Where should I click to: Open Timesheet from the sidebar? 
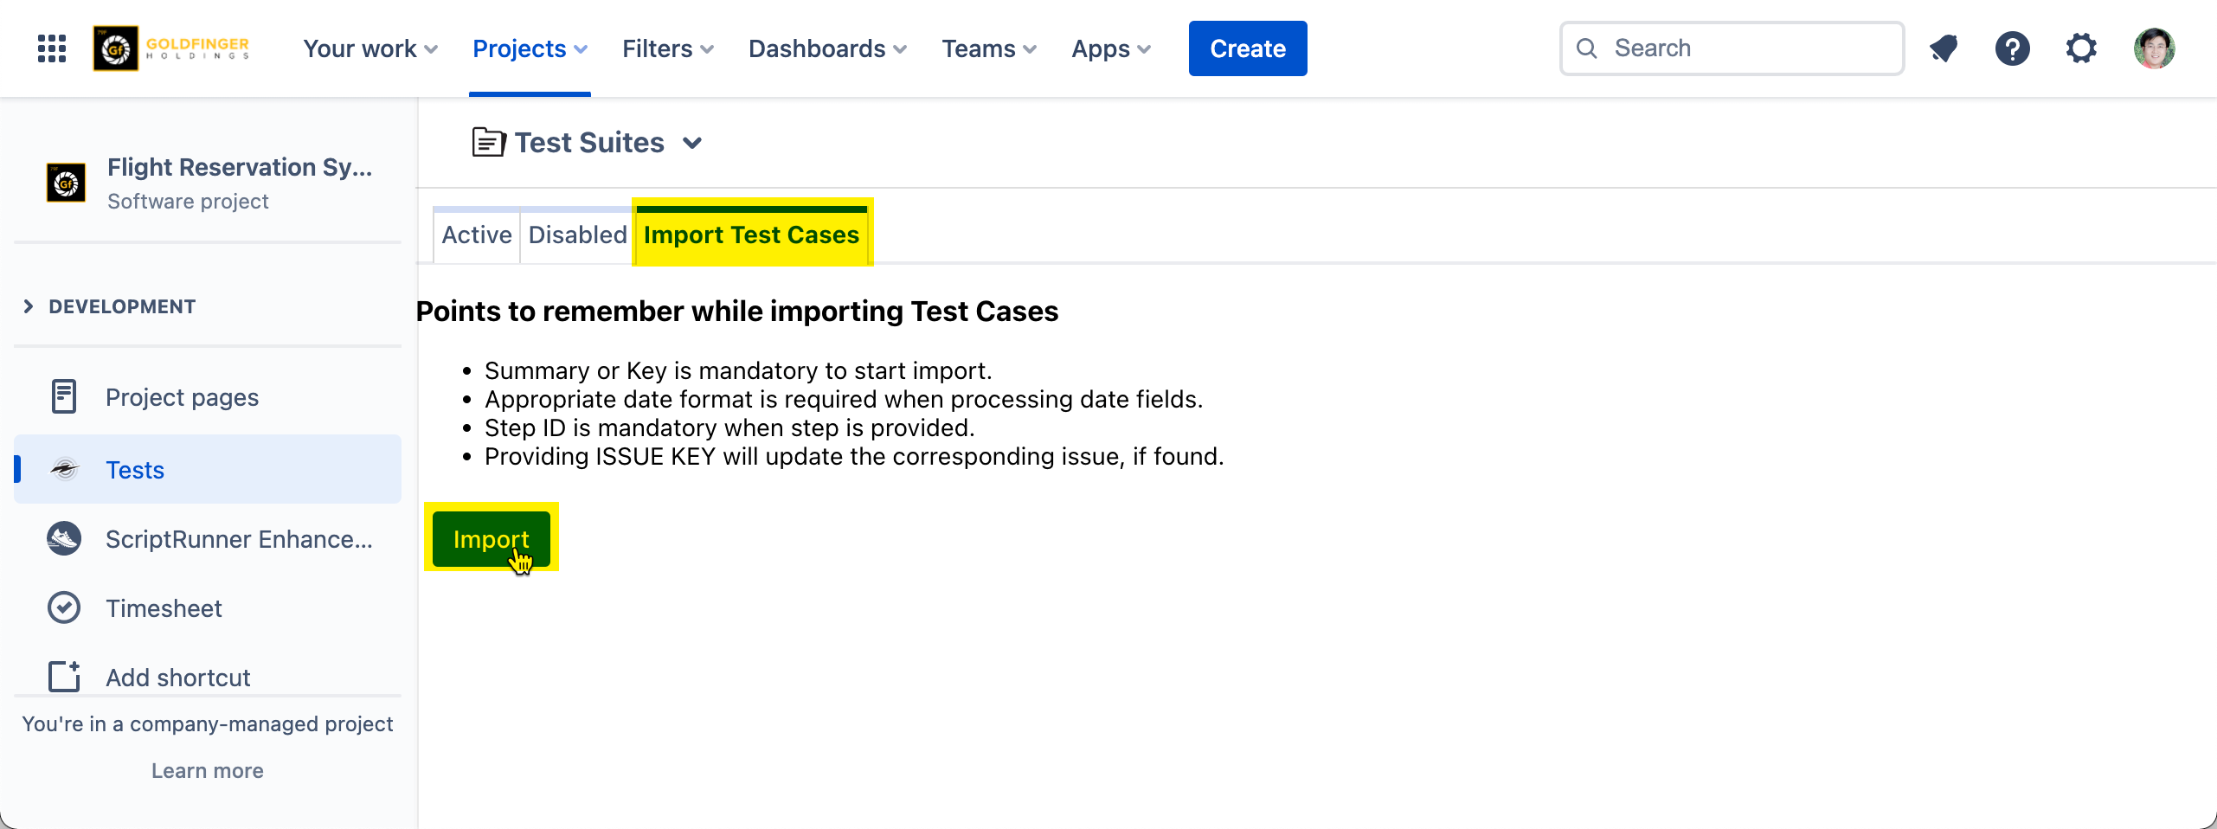click(164, 608)
